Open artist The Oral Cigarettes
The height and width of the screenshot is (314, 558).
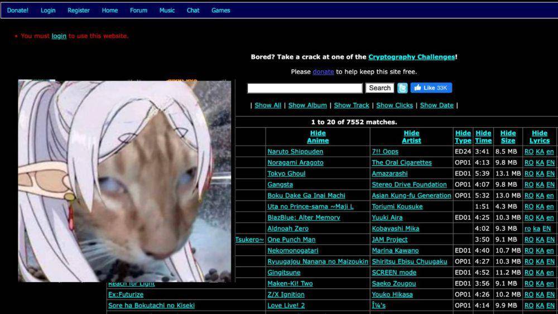(x=402, y=162)
